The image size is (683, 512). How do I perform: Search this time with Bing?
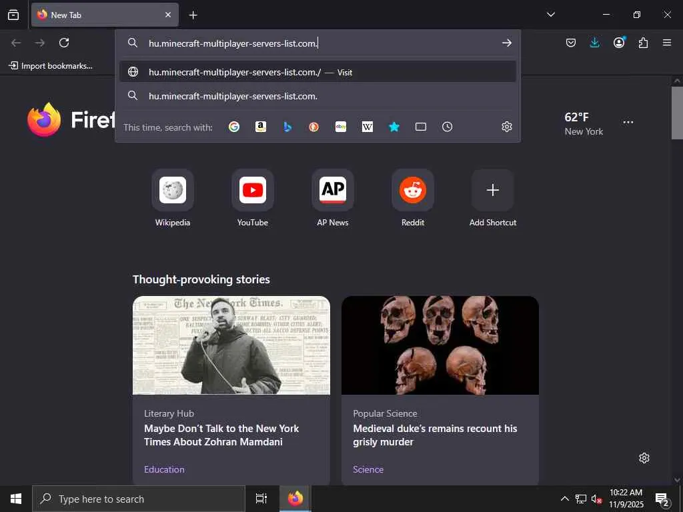coord(287,127)
